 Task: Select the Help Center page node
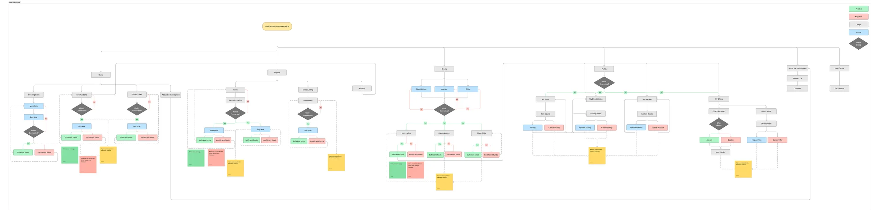click(839, 68)
